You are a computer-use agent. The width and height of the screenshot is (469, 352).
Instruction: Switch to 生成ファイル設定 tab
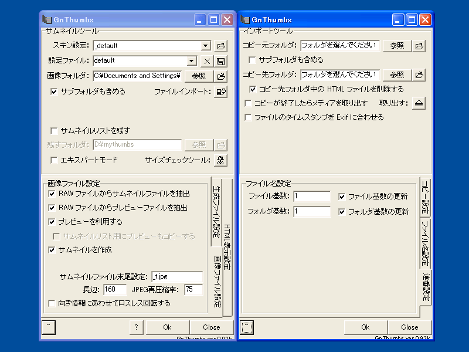click(216, 212)
